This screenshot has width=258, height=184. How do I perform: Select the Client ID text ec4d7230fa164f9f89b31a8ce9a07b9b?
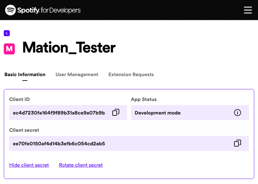point(59,113)
